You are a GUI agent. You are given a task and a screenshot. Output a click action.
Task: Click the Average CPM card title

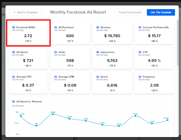(66, 77)
